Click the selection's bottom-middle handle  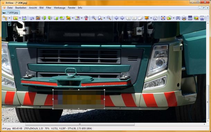[x=79, y=109]
